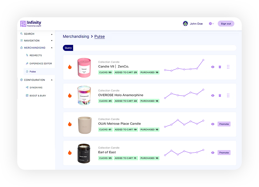This screenshot has height=187, width=259.
Task: Click ADDED TO CART: 25 badge
Action: point(126,72)
